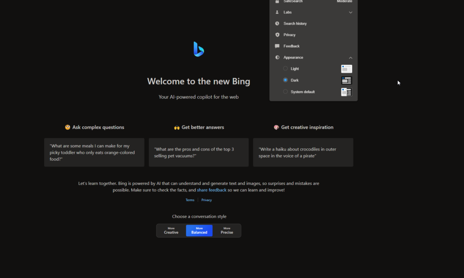Click the Privacy shield icon

point(277,35)
